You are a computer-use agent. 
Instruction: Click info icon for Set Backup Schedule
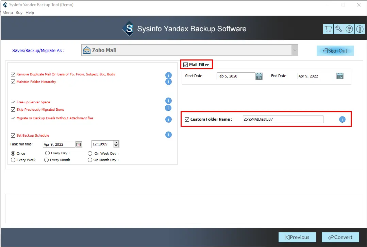point(168,135)
